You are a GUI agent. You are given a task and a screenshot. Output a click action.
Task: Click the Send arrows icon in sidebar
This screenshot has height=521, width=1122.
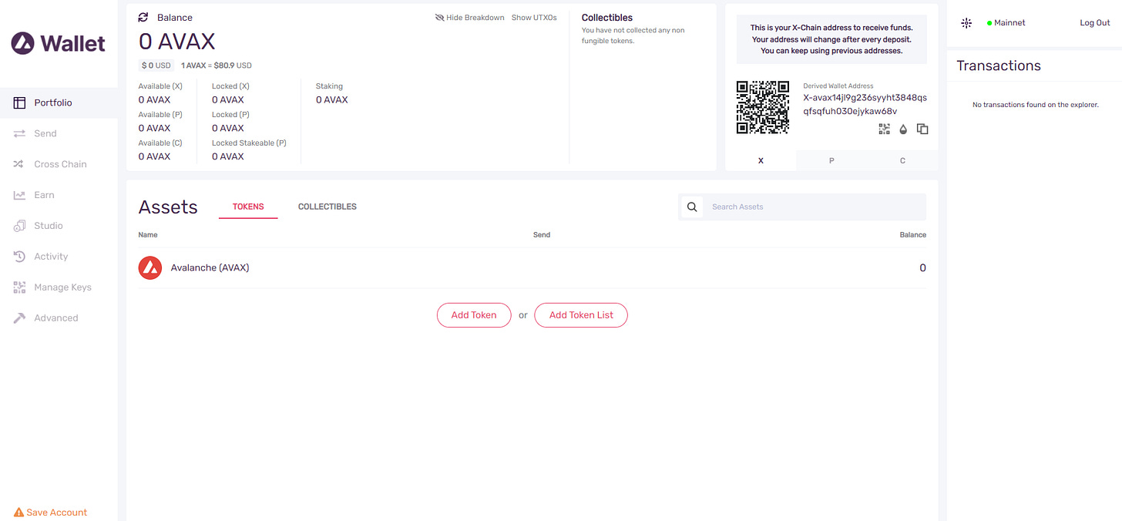19,133
